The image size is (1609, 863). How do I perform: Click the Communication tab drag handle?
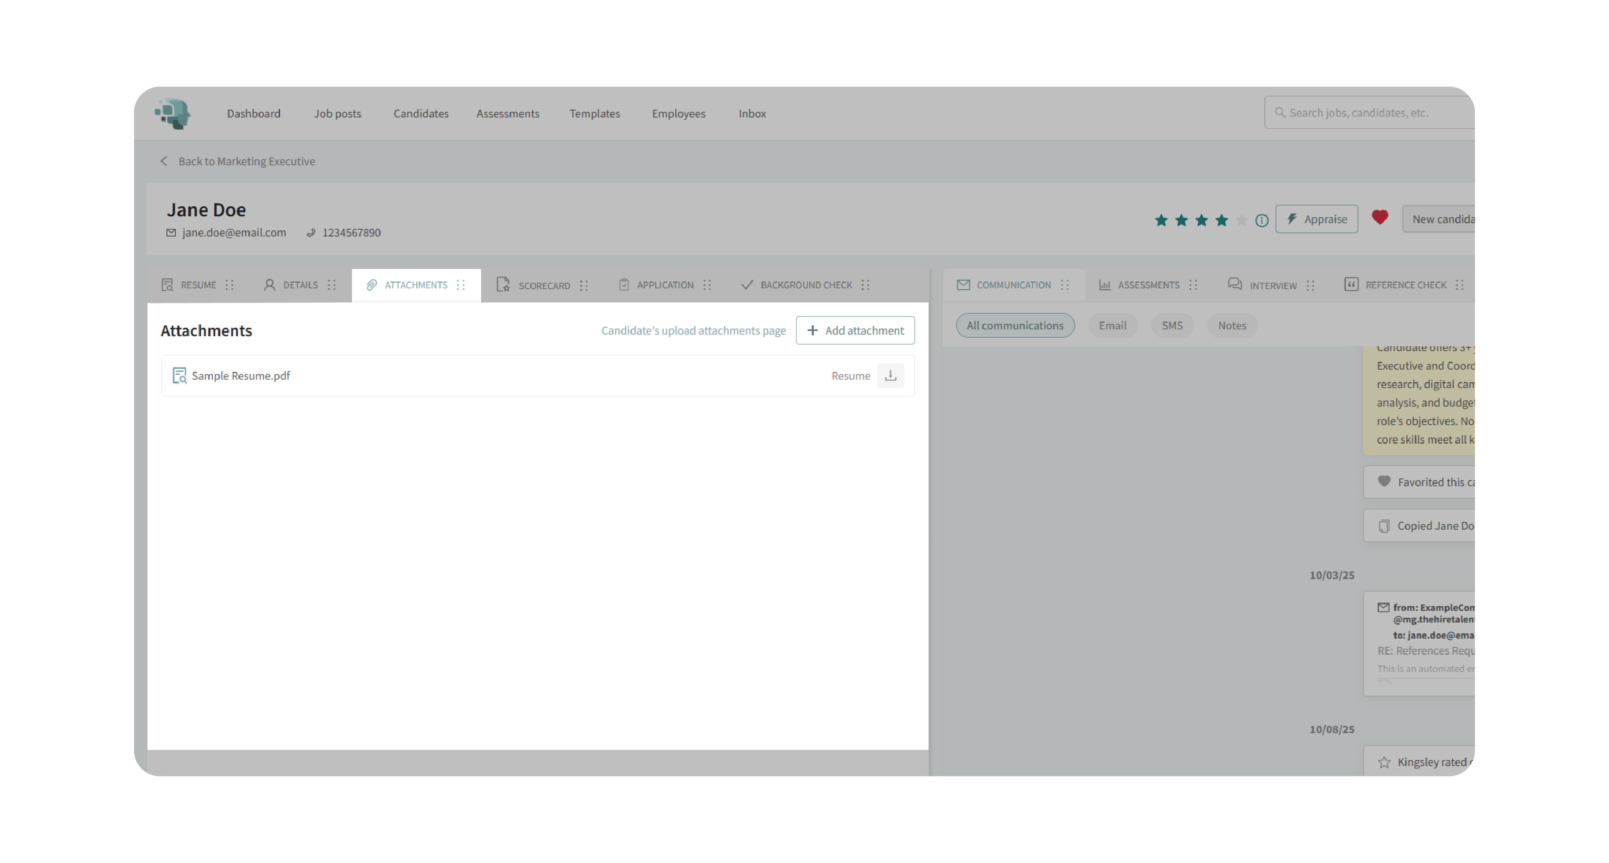tap(1065, 285)
